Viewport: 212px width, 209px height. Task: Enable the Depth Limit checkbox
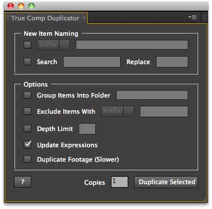coord(27,129)
